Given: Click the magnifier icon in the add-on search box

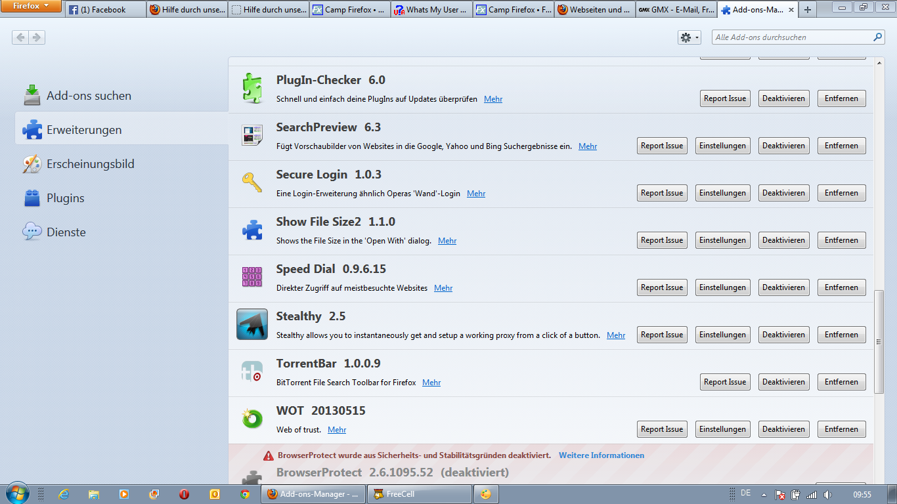Looking at the screenshot, I should pyautogui.click(x=878, y=37).
